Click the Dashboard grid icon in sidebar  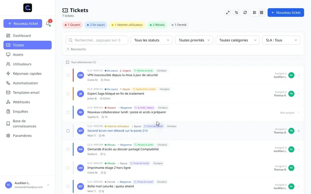(8, 36)
